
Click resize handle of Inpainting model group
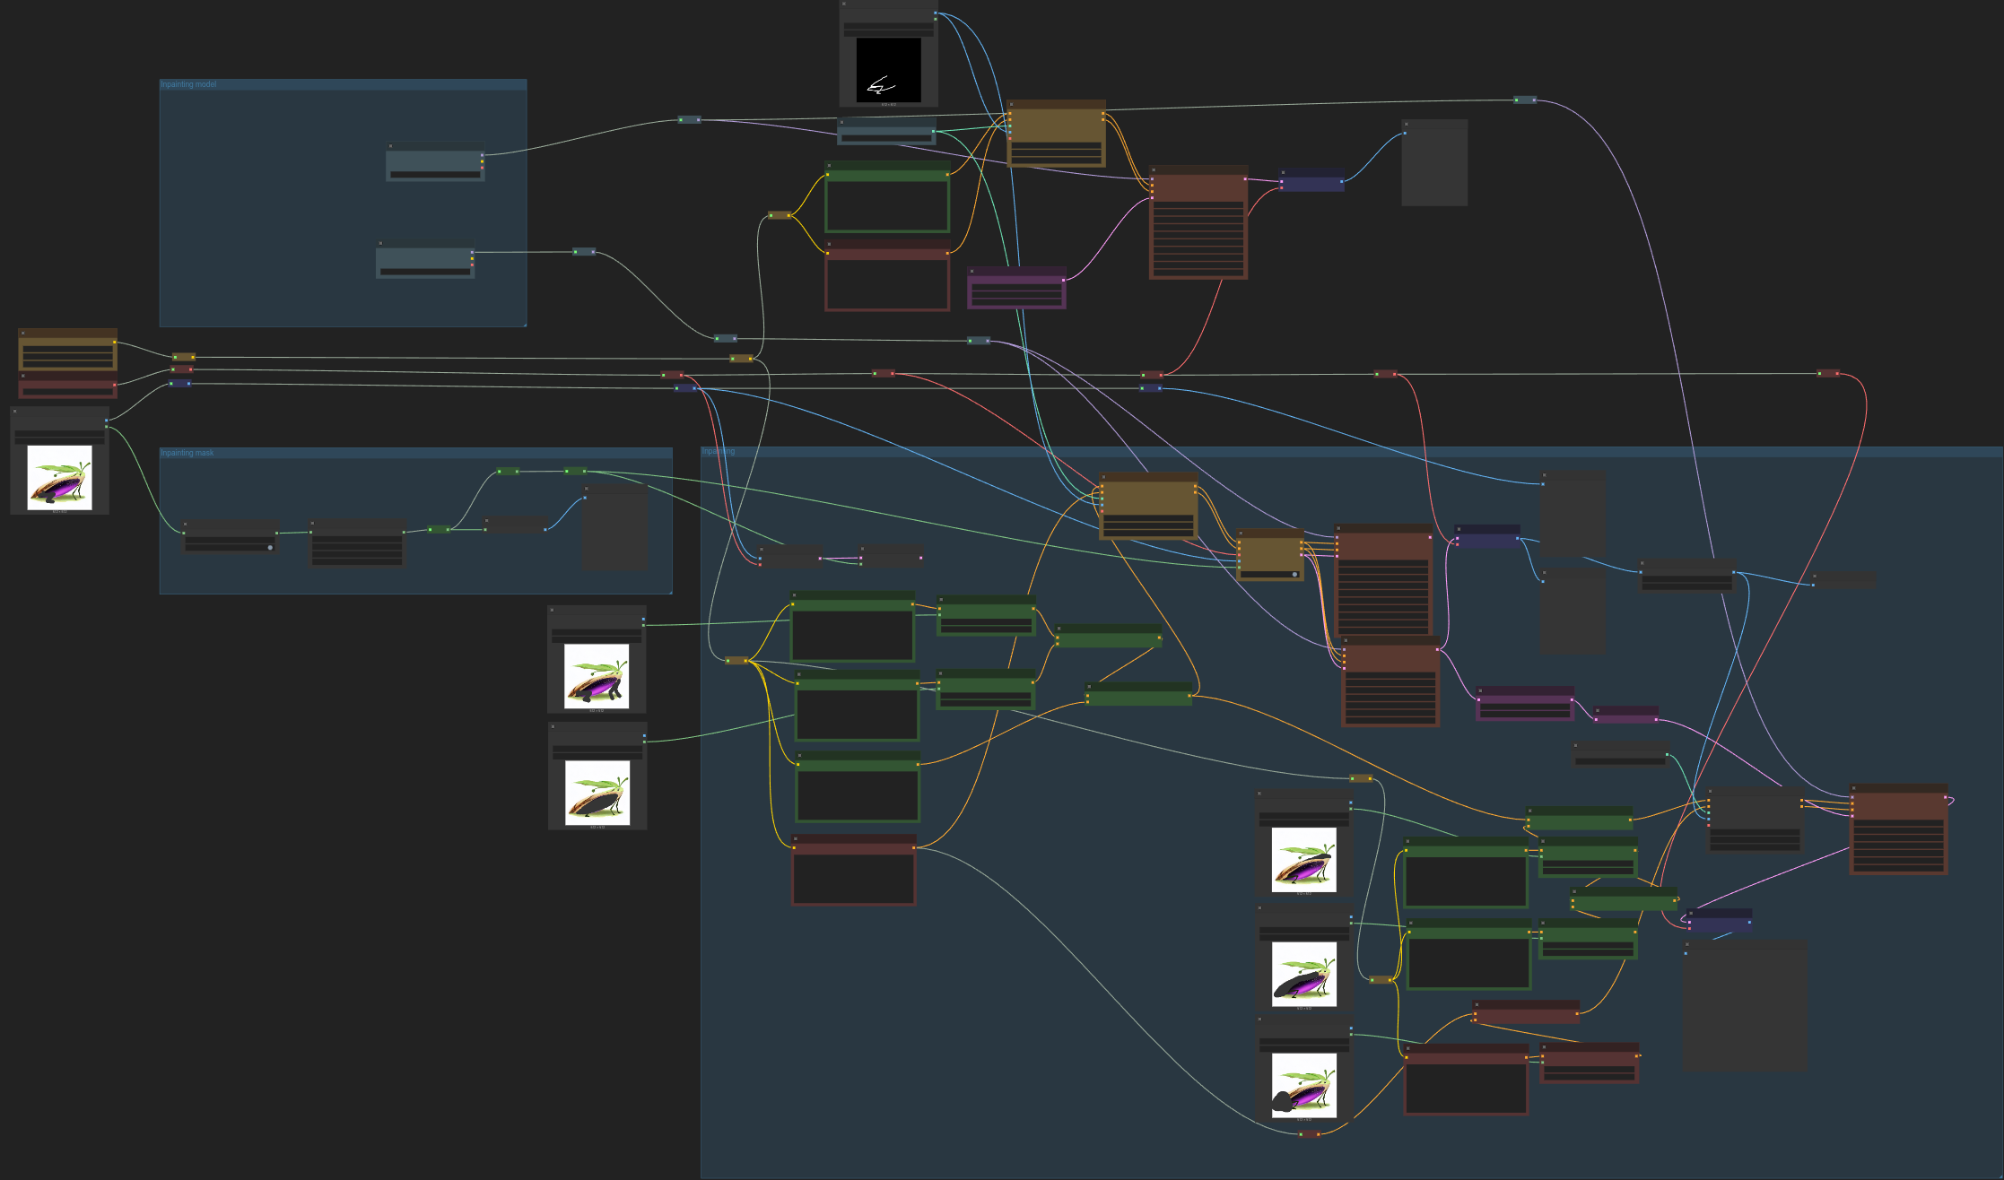(x=524, y=324)
